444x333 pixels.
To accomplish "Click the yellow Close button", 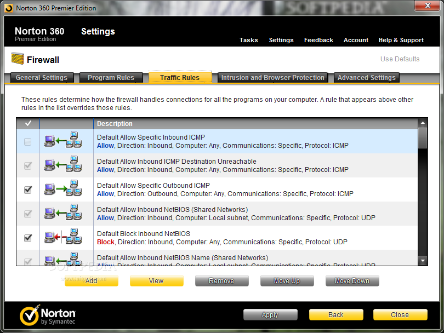I will (400, 314).
